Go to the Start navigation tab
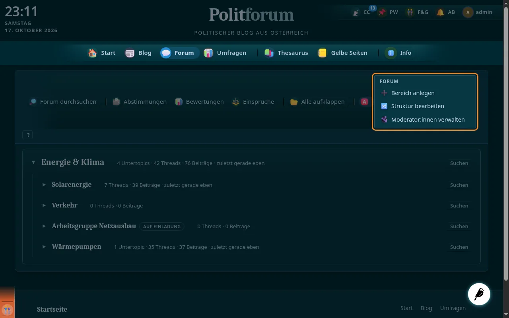This screenshot has width=509, height=318. pos(102,53)
